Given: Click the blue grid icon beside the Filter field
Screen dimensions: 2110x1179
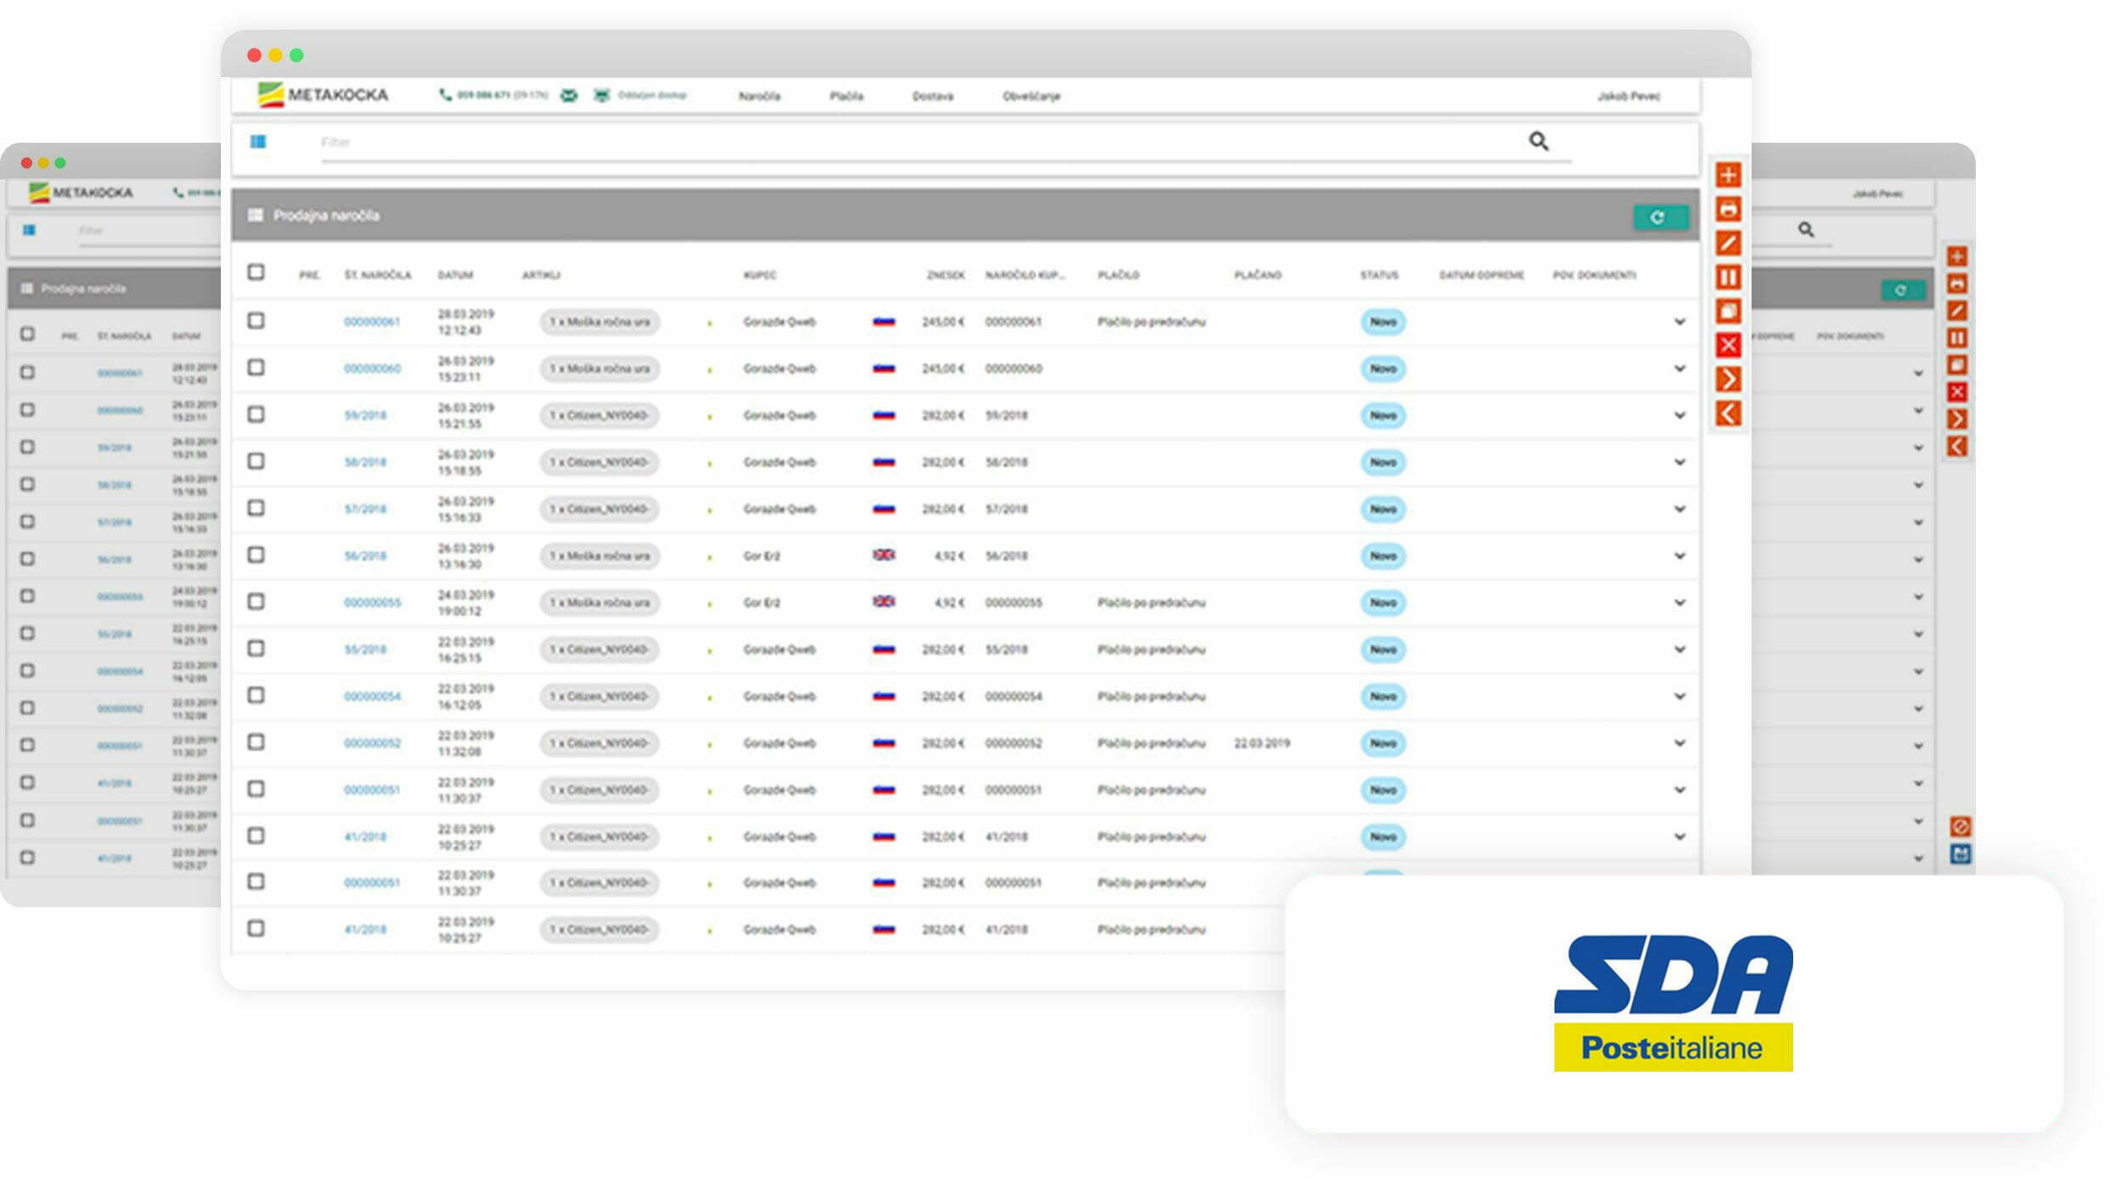Looking at the screenshot, I should (258, 142).
